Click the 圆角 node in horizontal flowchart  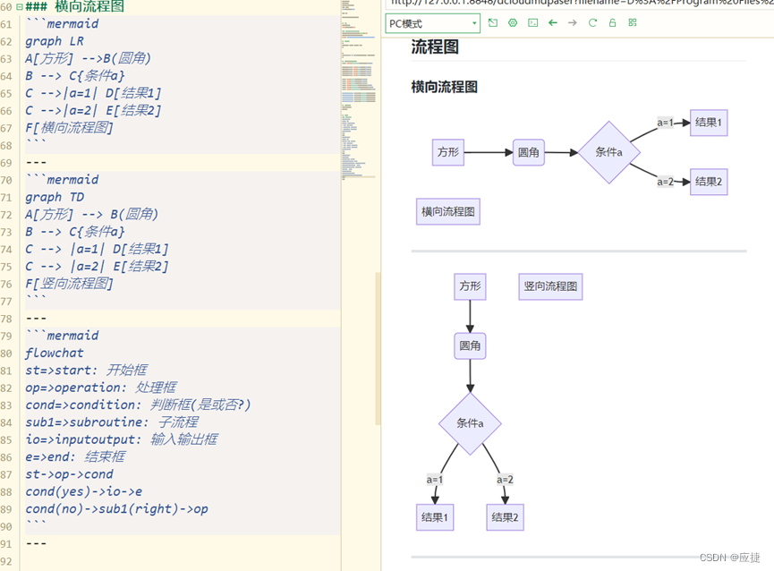529,152
